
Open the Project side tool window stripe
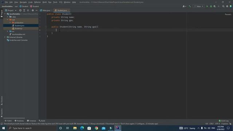click(x=1, y=13)
